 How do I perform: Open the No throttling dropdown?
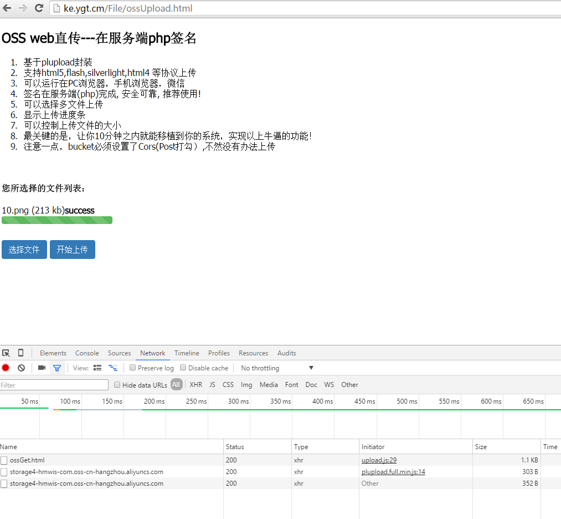coord(277,368)
